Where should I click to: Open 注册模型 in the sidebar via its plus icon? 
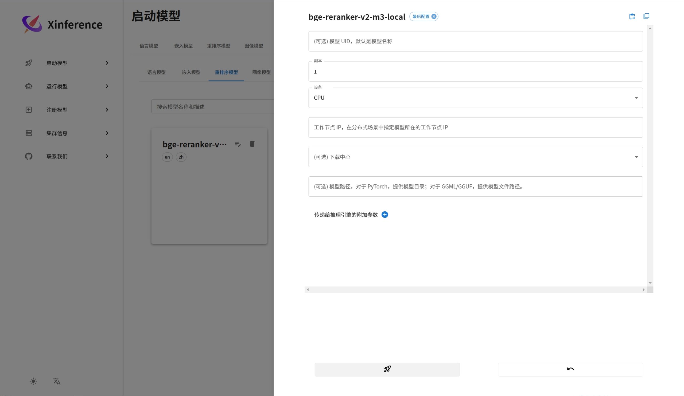29,109
